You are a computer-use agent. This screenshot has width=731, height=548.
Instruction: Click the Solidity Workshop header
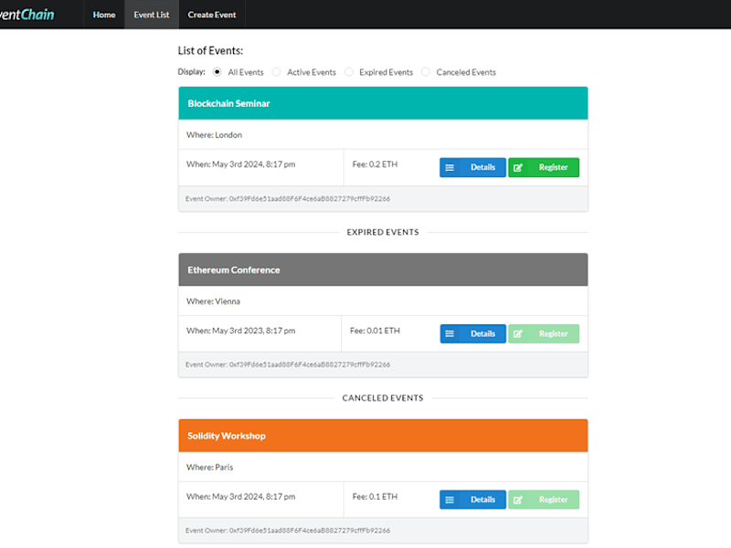click(383, 436)
